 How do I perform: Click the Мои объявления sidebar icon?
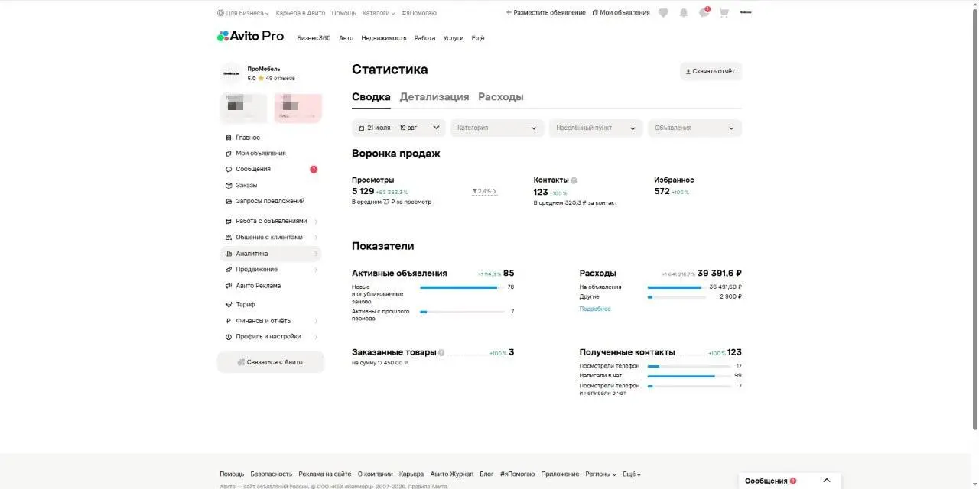tap(229, 154)
